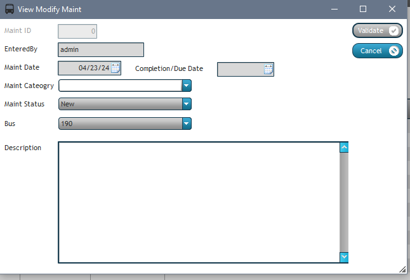Click into the Maint Date field
This screenshot has width=410, height=280.
(84, 68)
